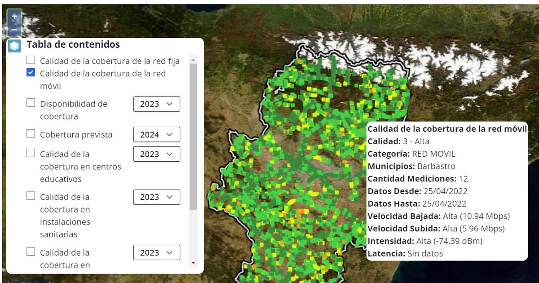Uncheck Calidad de la cobertura de la red móvil
The width and height of the screenshot is (539, 283).
point(31,72)
